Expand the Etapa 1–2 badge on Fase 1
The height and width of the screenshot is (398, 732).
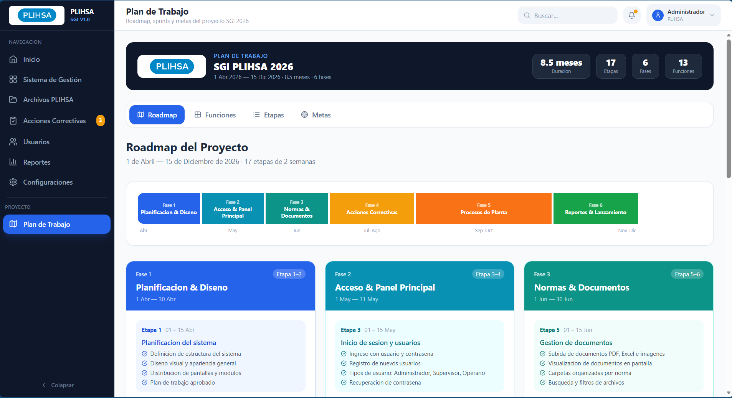pyautogui.click(x=289, y=274)
